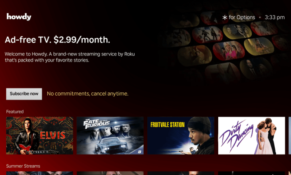Click the "8" badge on the Furious poster

click(x=140, y=152)
